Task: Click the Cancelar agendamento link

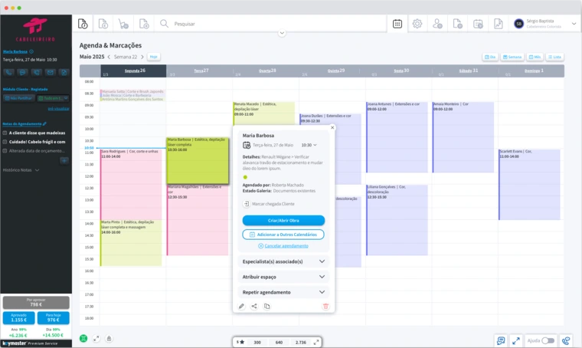Action: 283,245
